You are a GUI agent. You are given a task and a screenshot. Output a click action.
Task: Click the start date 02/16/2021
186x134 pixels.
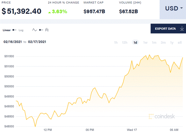(13, 42)
